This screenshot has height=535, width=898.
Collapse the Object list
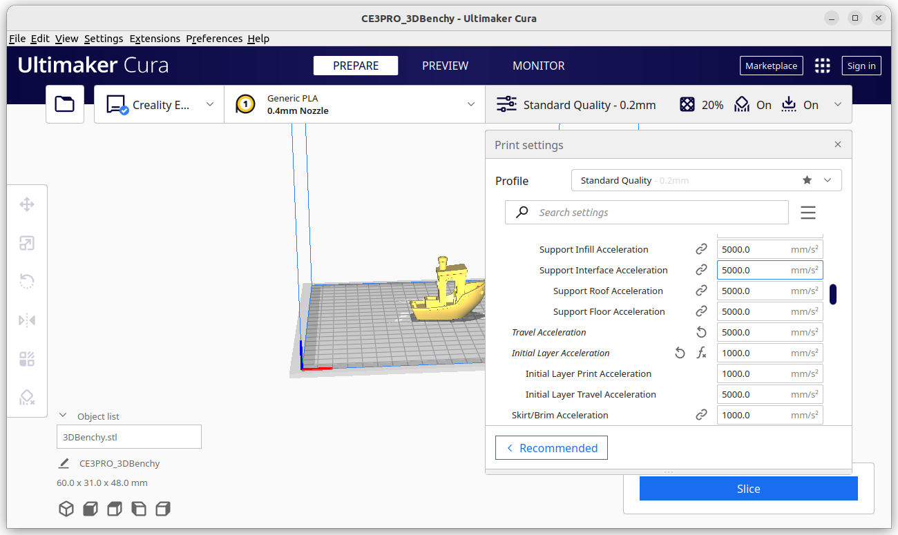point(63,416)
